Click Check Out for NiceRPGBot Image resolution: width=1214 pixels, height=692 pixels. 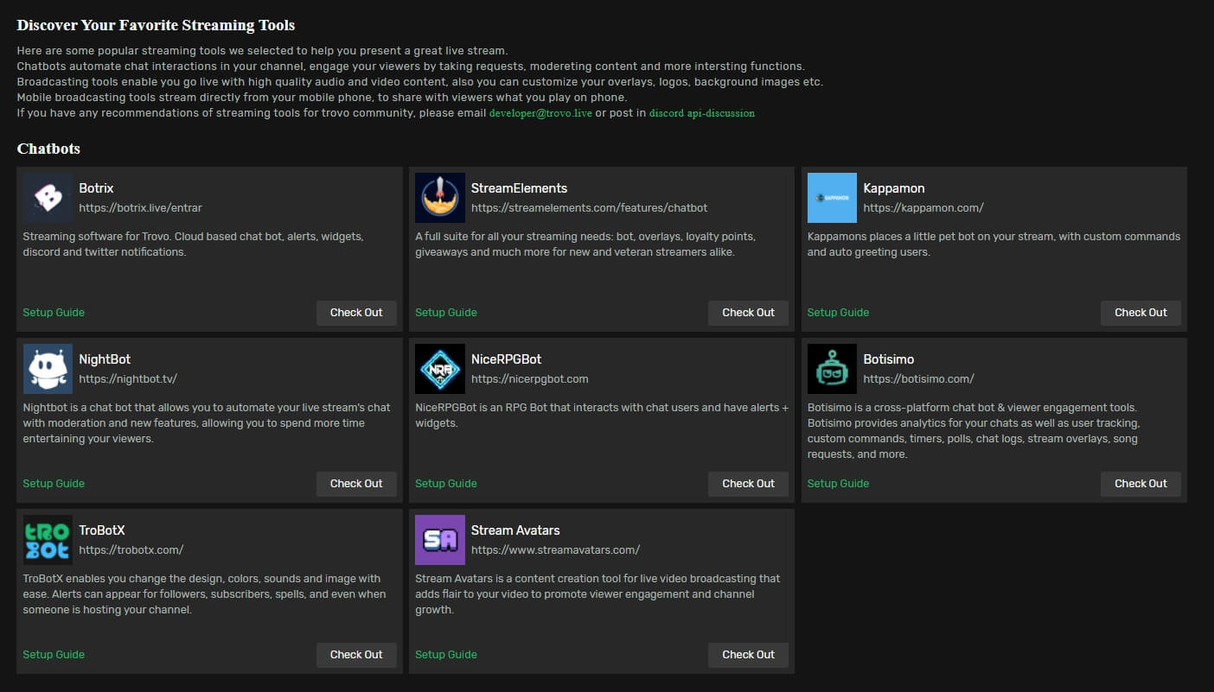pos(748,483)
